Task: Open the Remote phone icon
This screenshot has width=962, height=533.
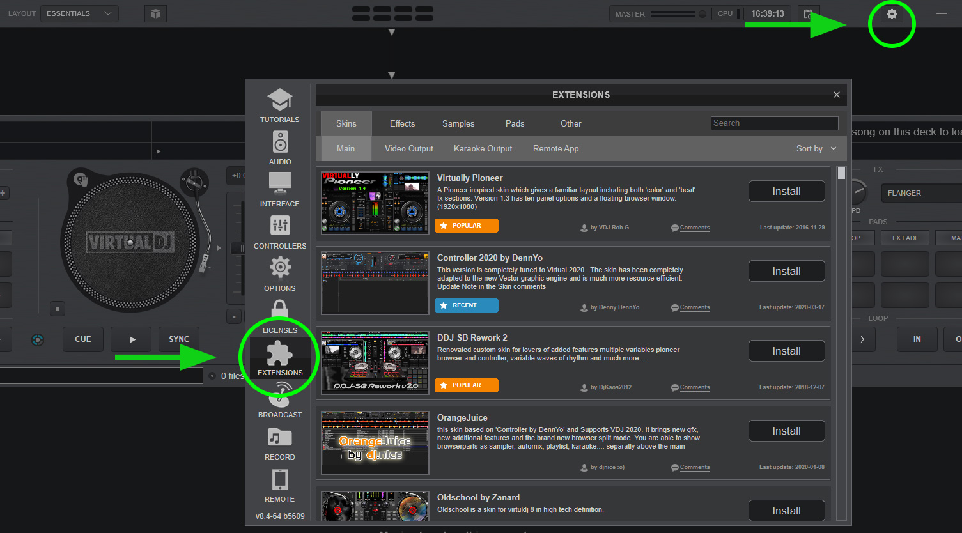Action: click(280, 479)
